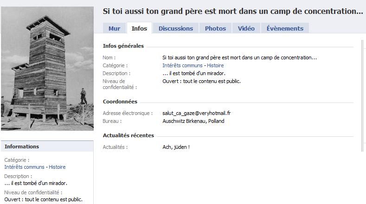Go to the Photos tab
The image size is (366, 204).
coord(215,28)
